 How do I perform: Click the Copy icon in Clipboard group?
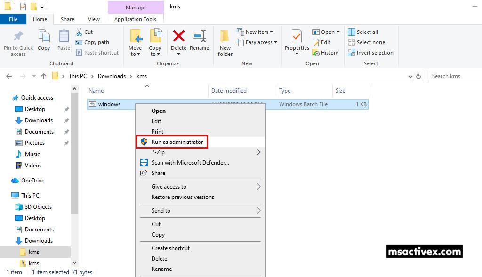pyautogui.click(x=44, y=37)
